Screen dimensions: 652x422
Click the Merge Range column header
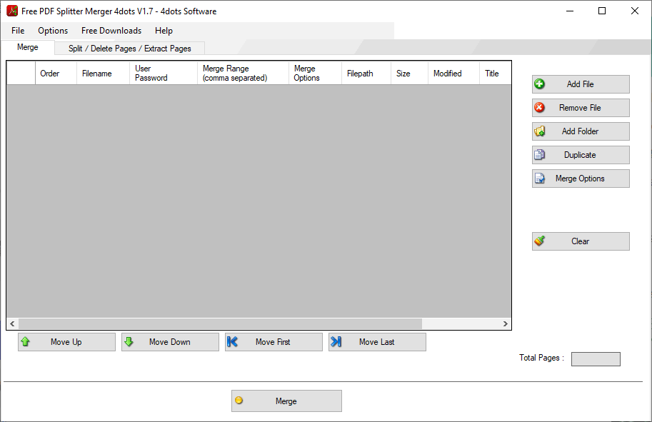click(x=243, y=73)
